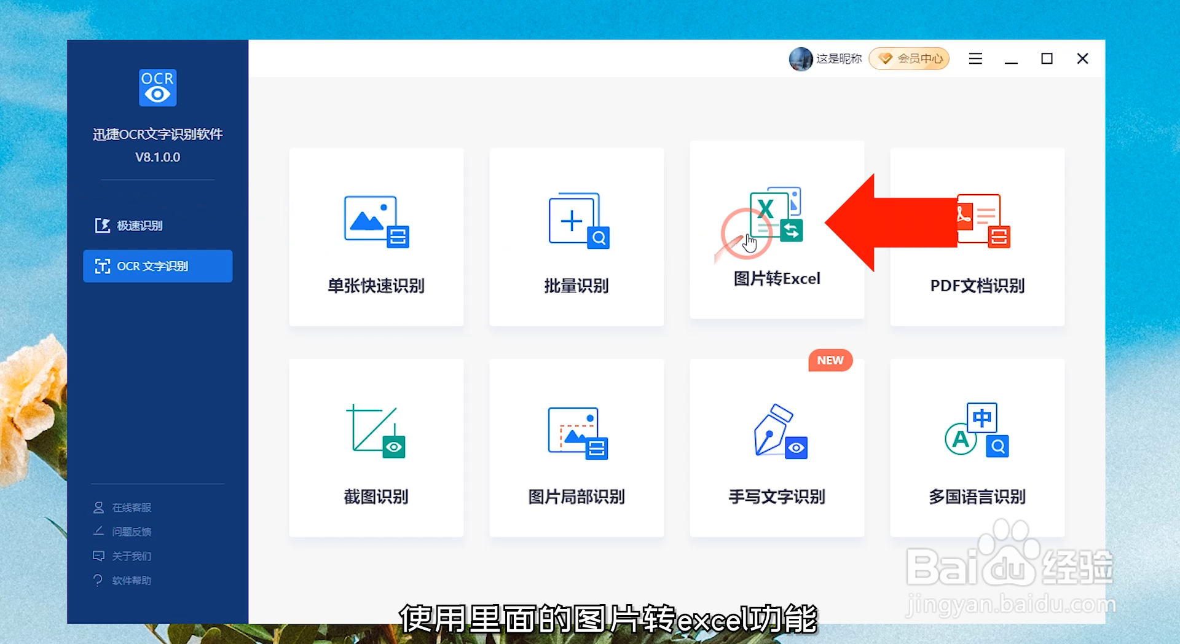Click the 这是昵称 nickname text
Image resolution: width=1180 pixels, height=644 pixels.
pyautogui.click(x=839, y=59)
